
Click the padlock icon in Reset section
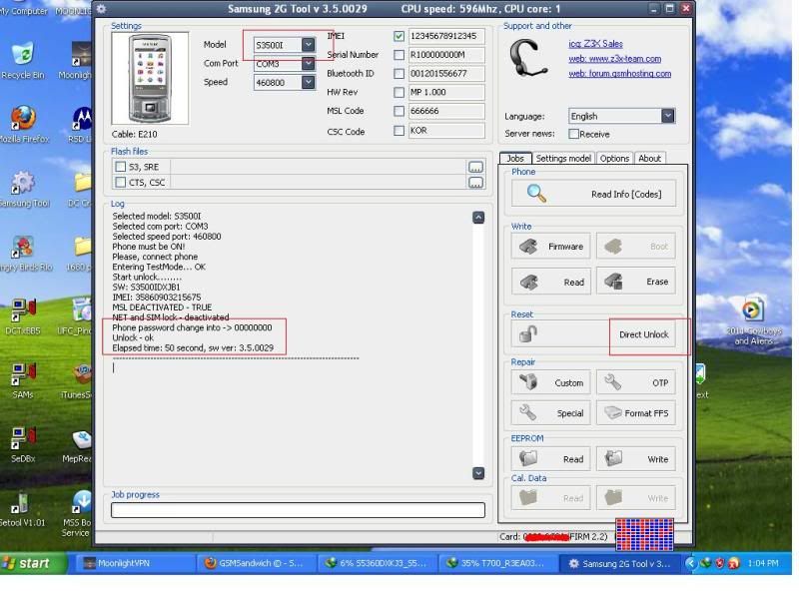(x=528, y=334)
